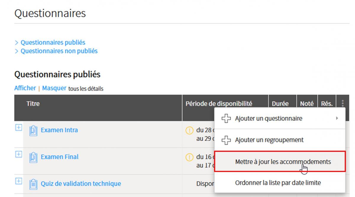Select Mettre à jour les accommodements
Image resolution: width=355 pixels, height=197 pixels.
280,162
